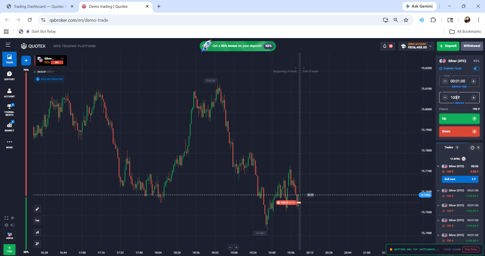Open Chrome apps grid in bookmarks bar
Viewport: 485px width, 256px height.
pos(6,32)
